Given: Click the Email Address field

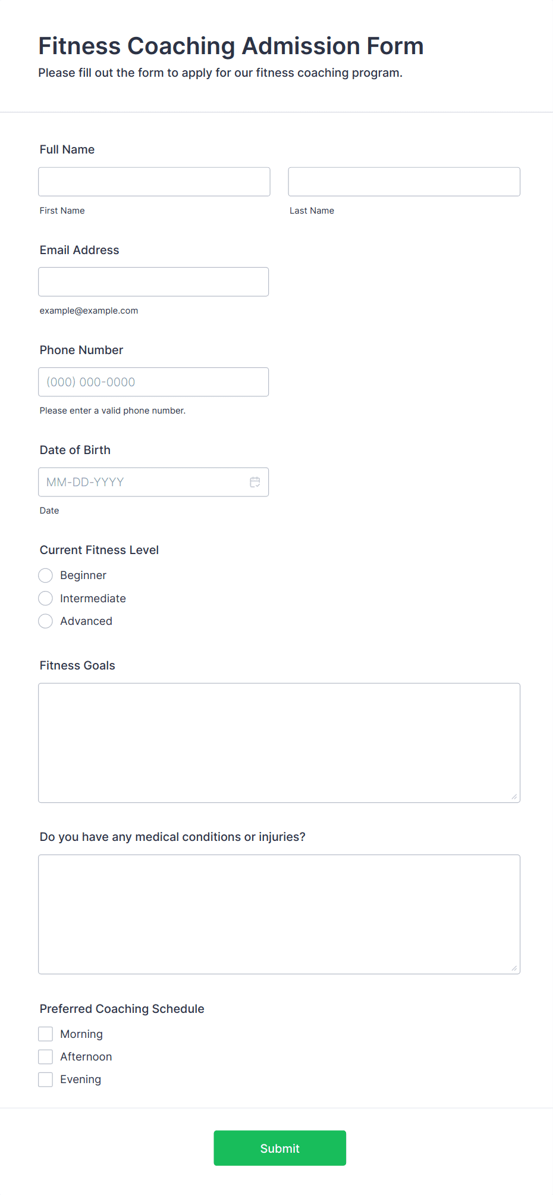Looking at the screenshot, I should [153, 282].
